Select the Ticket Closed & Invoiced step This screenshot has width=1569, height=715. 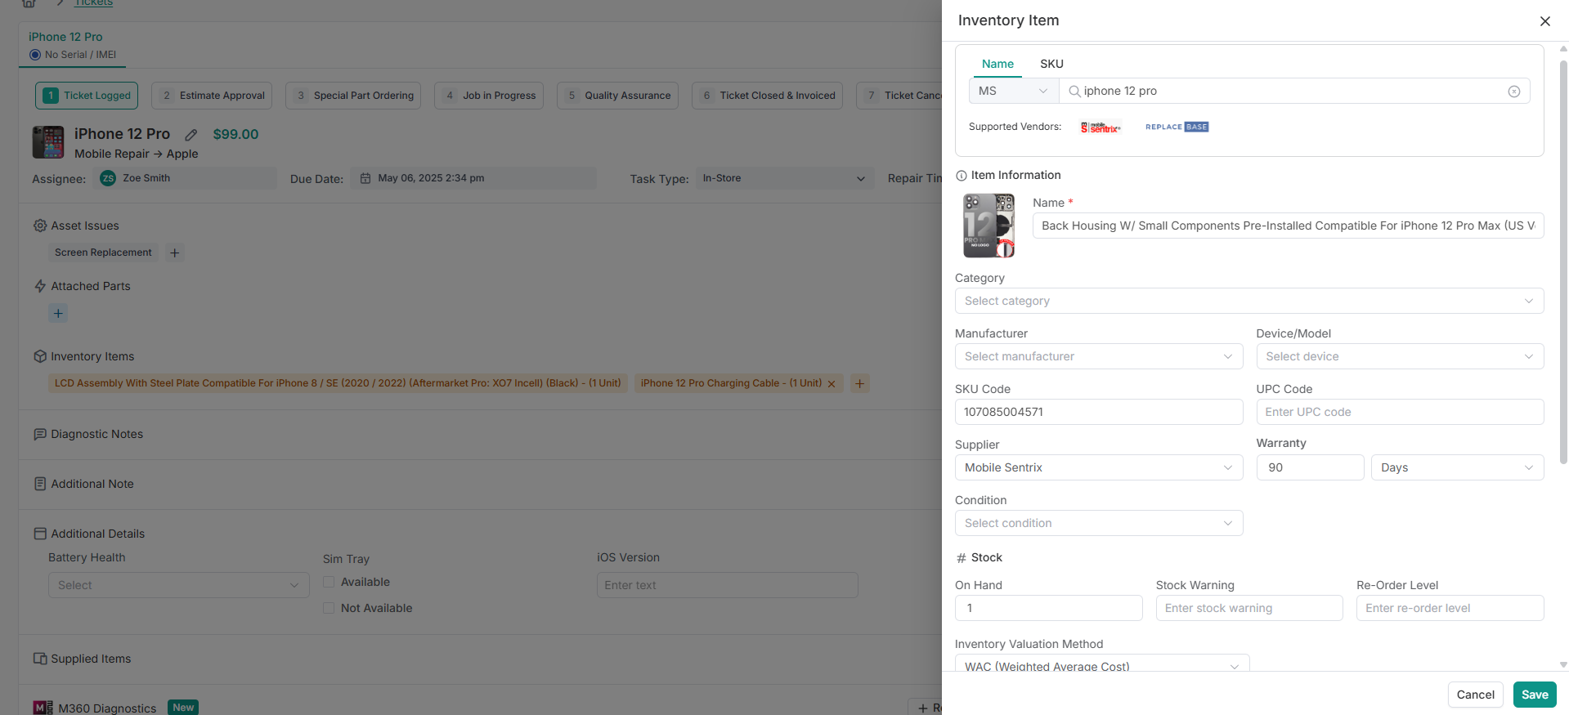click(767, 96)
